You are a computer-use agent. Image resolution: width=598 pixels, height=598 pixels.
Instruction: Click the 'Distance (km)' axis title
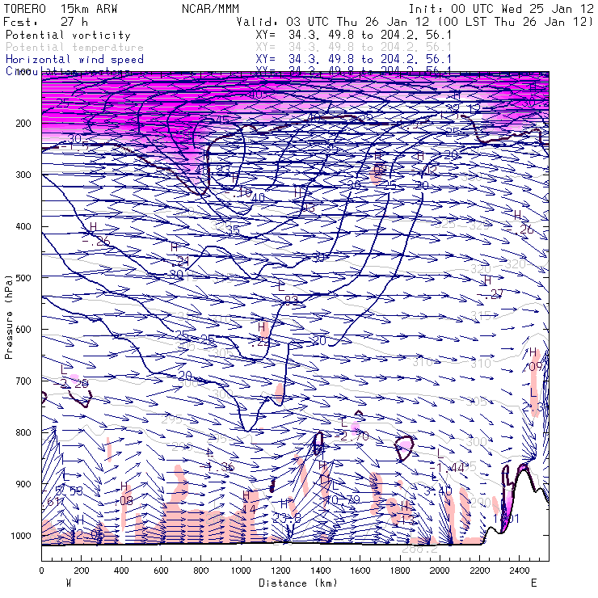pos(298,583)
